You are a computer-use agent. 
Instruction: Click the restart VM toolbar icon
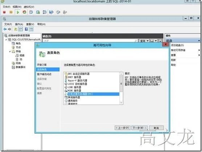click(24, 12)
